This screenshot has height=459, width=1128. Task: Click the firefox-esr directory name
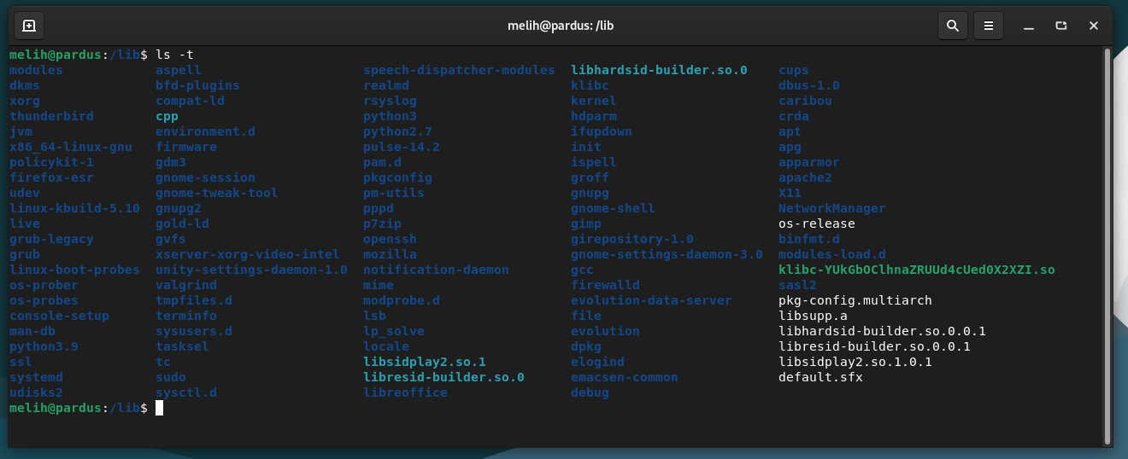coord(51,177)
